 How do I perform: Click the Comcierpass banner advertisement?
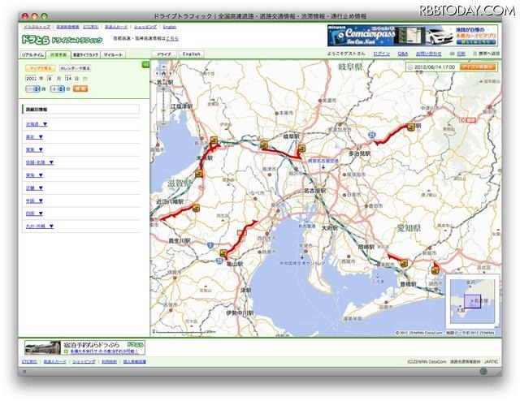pos(412,35)
